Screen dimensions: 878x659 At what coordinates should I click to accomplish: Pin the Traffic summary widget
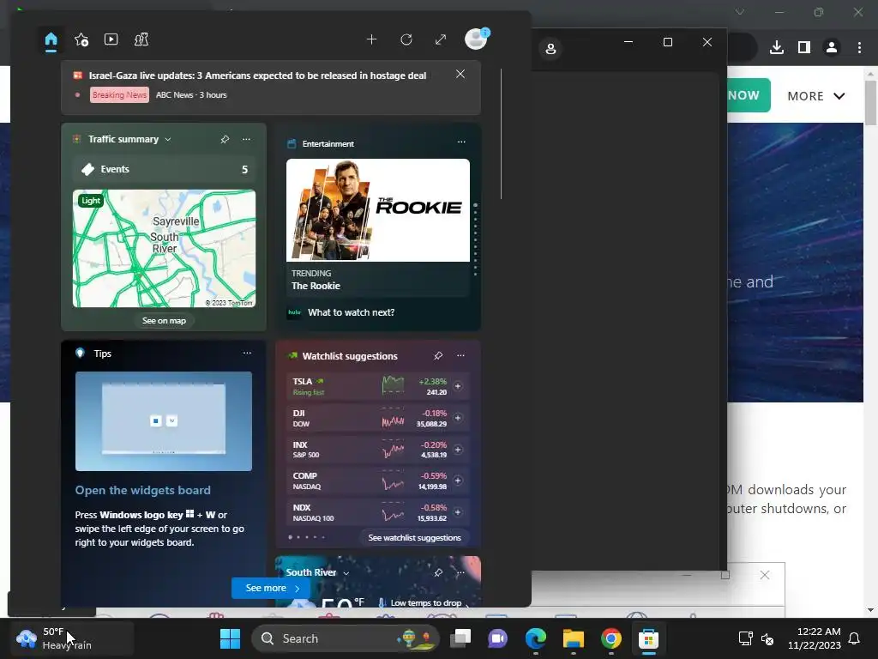click(225, 139)
